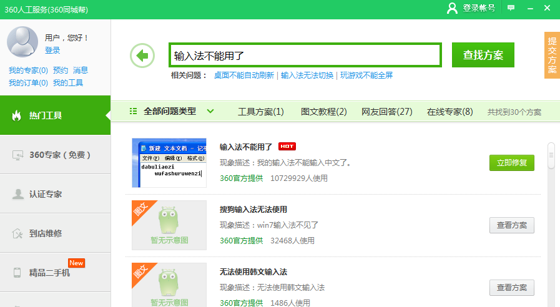Click the phone icon beside 精品二手机

click(17, 273)
